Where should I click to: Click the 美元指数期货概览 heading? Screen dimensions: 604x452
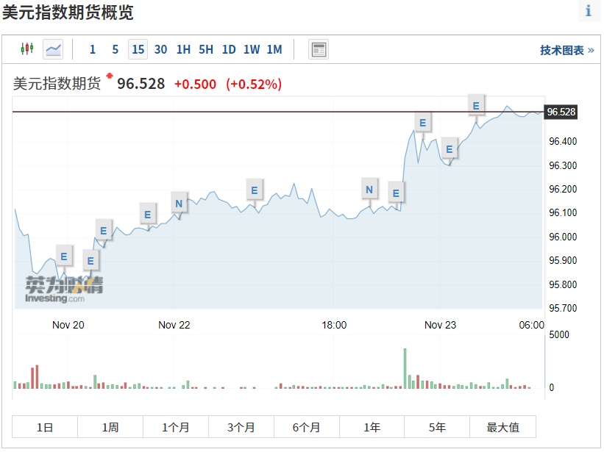tap(68, 12)
